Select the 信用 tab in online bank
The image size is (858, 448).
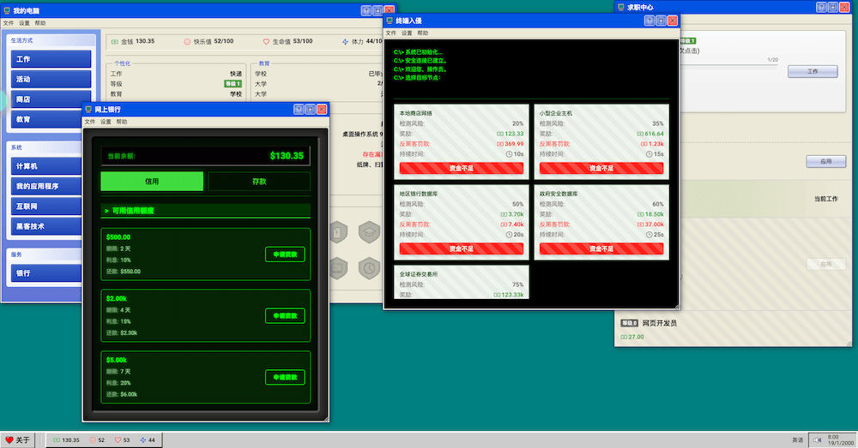(152, 182)
